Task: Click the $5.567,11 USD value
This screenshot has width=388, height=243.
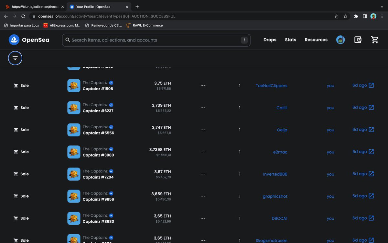Action: [x=164, y=133]
